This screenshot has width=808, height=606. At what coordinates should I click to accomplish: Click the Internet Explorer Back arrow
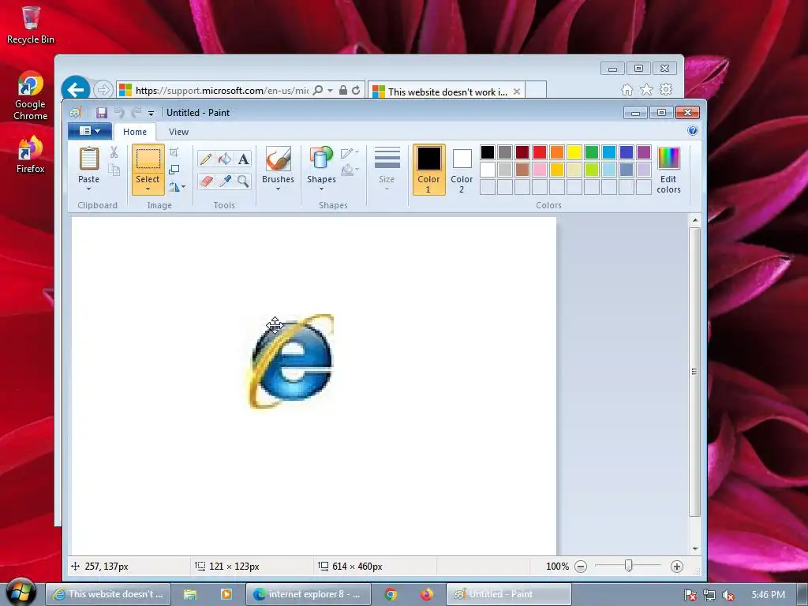point(76,90)
